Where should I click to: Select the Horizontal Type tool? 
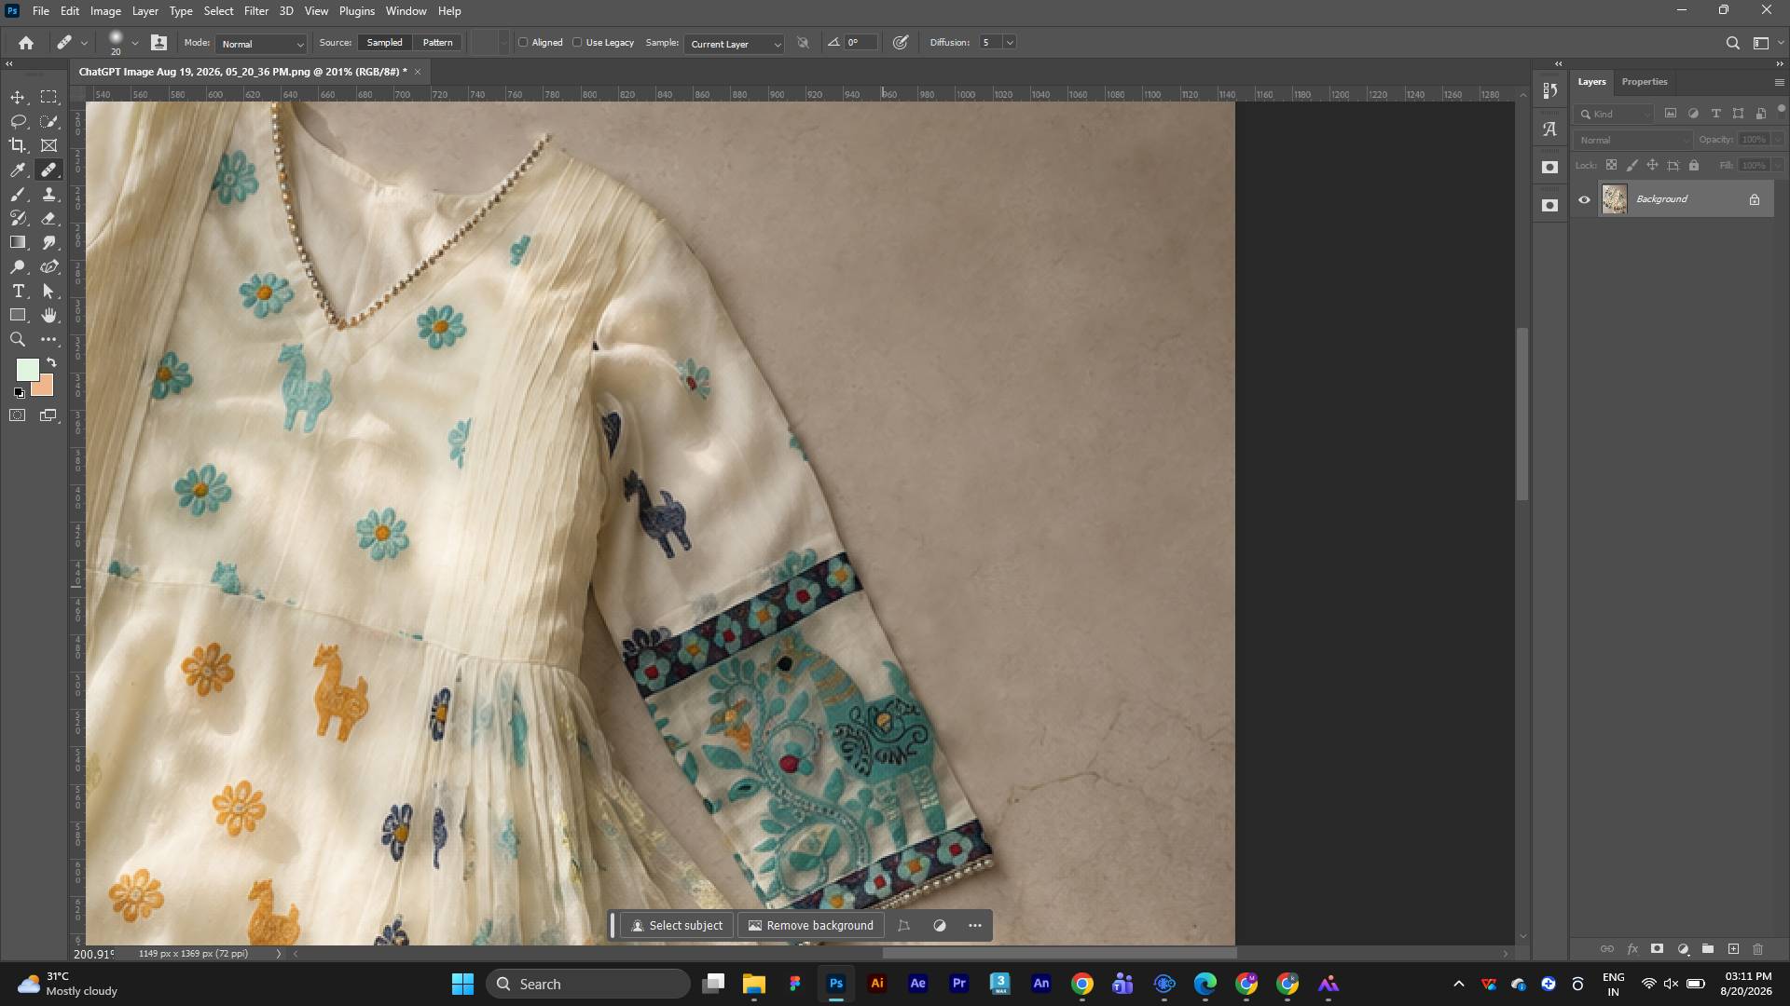(18, 292)
